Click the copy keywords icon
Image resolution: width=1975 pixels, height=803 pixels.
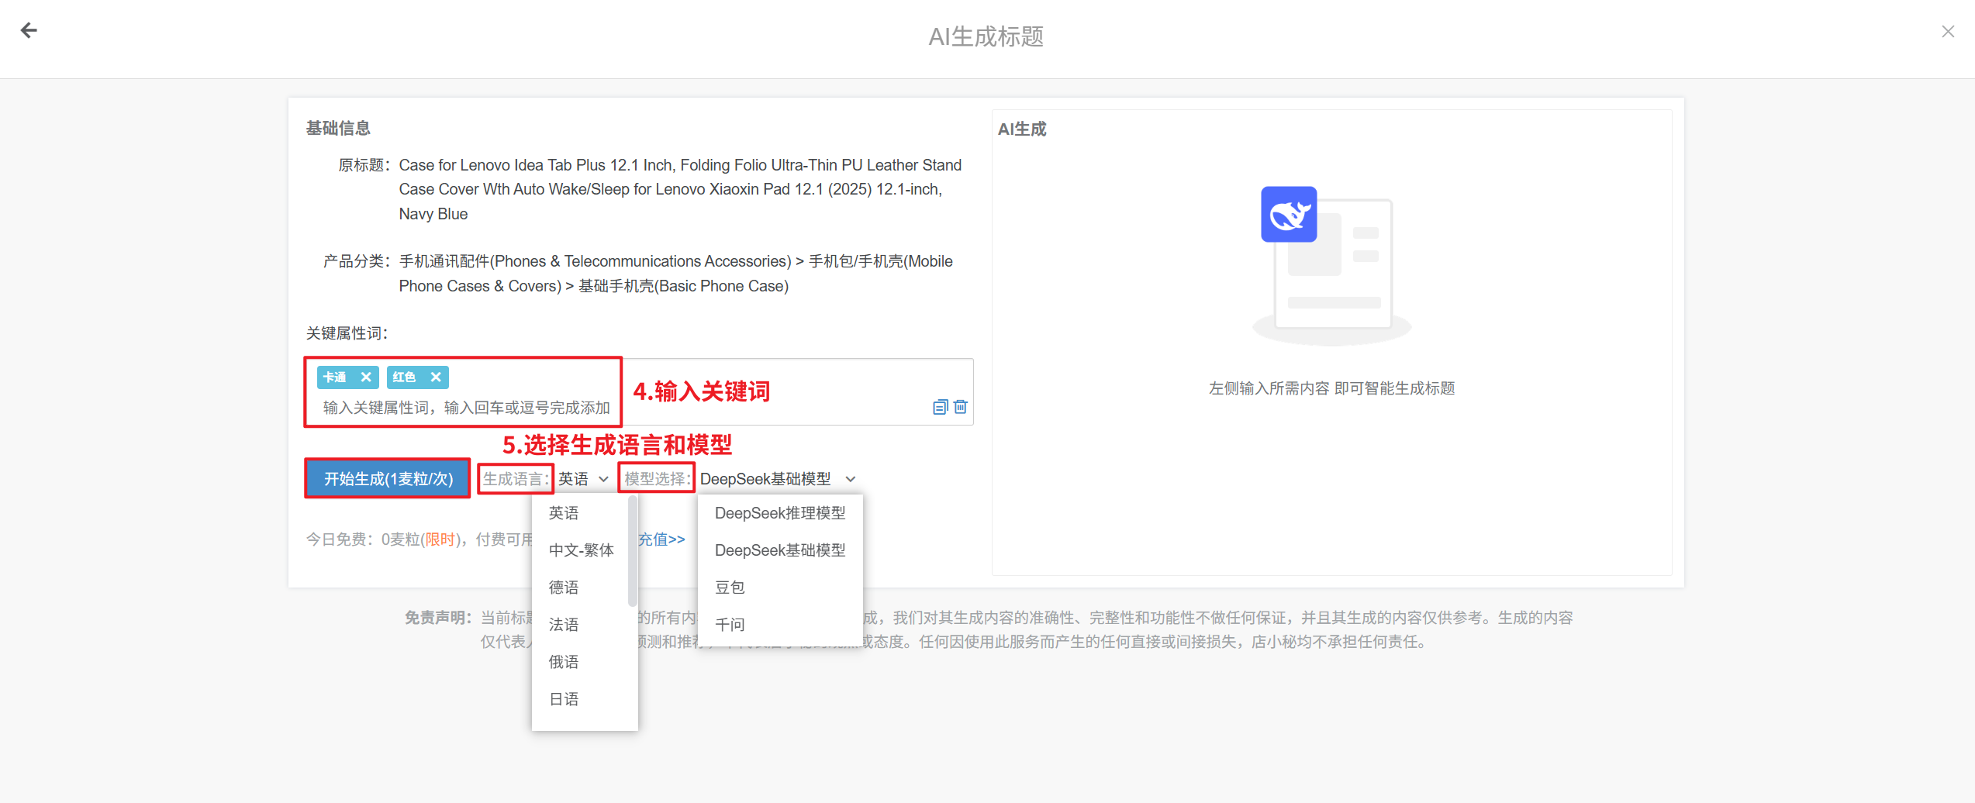coord(940,407)
